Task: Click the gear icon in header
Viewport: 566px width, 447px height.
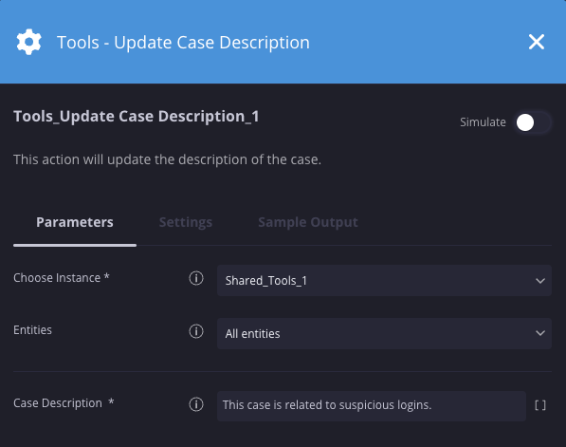Action: (28, 42)
